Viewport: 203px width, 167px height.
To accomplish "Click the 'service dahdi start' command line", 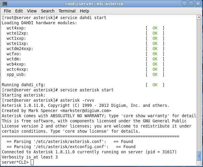I will click(54, 18).
